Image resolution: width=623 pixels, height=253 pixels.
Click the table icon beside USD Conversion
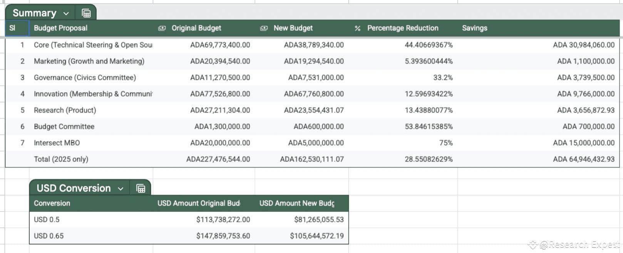point(141,188)
